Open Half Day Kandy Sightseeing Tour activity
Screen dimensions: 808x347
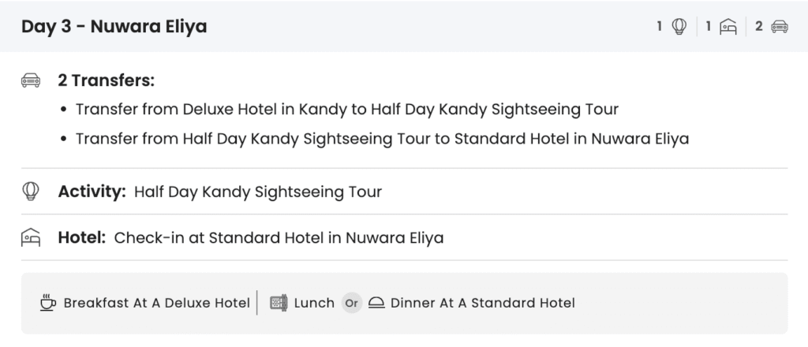click(x=258, y=191)
